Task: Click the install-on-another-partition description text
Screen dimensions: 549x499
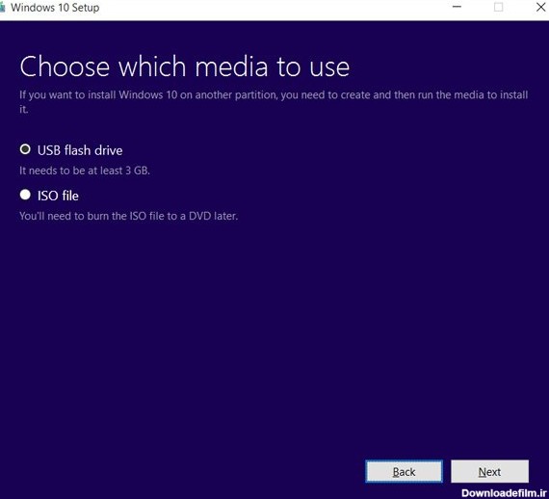Action: click(x=274, y=102)
